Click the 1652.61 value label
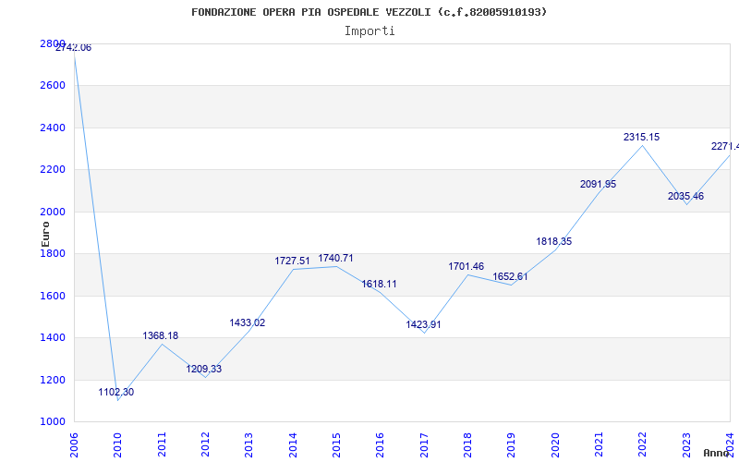 (511, 276)
